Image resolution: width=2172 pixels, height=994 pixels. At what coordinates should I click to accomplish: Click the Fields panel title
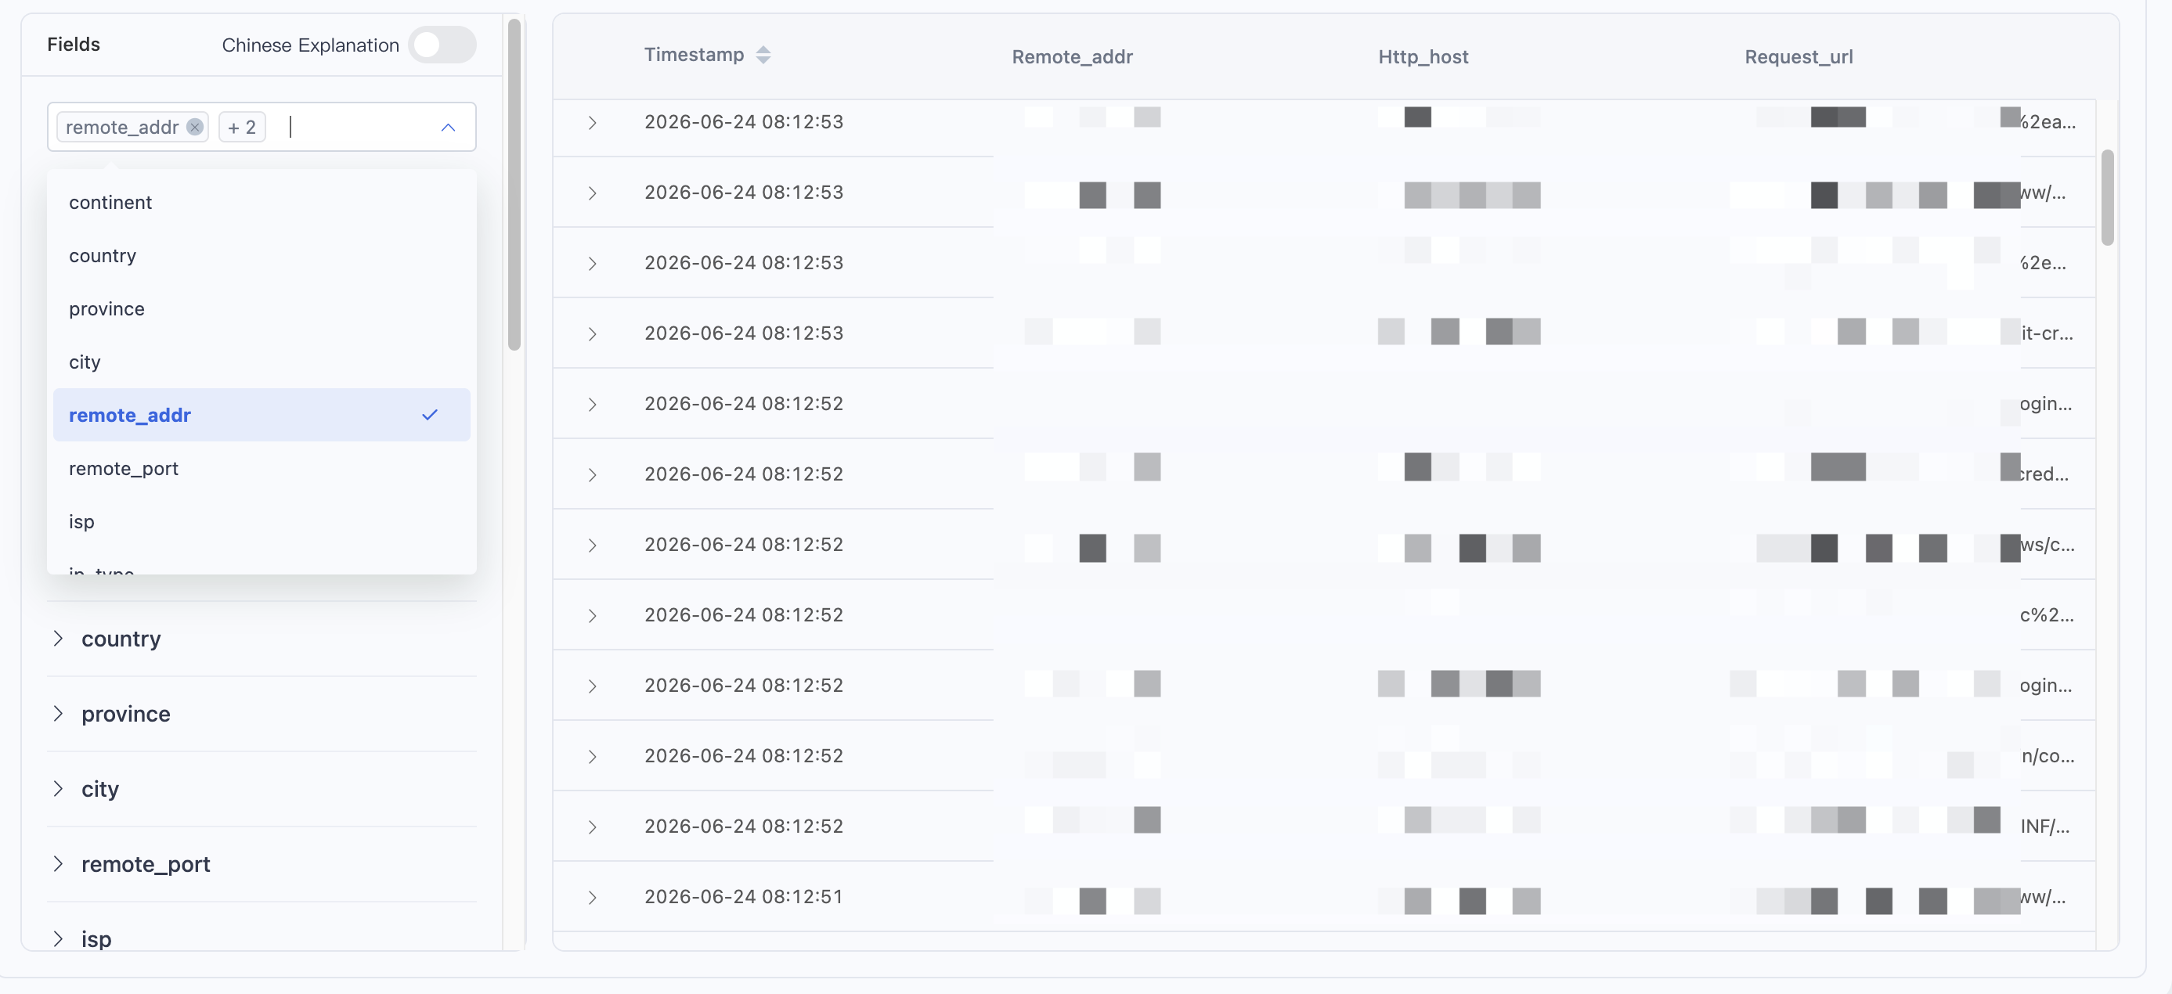point(74,44)
